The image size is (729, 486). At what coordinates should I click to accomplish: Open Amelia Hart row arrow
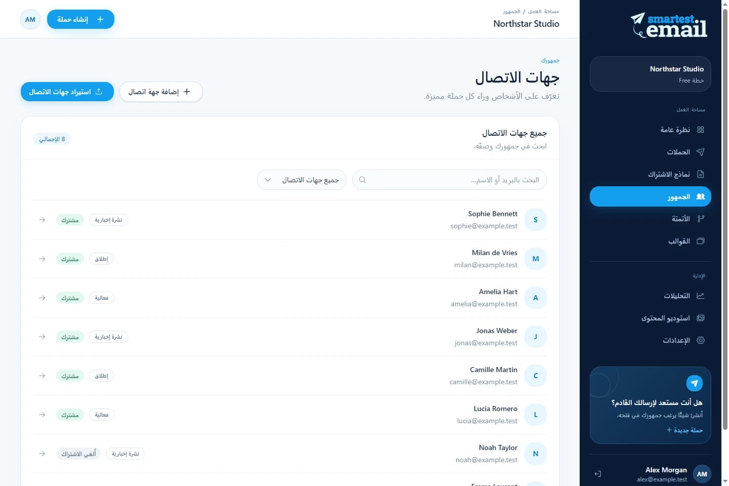click(42, 298)
